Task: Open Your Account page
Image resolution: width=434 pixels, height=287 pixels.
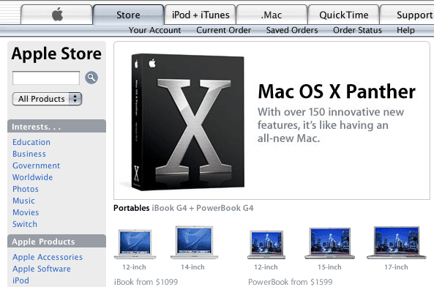Action: 154,30
